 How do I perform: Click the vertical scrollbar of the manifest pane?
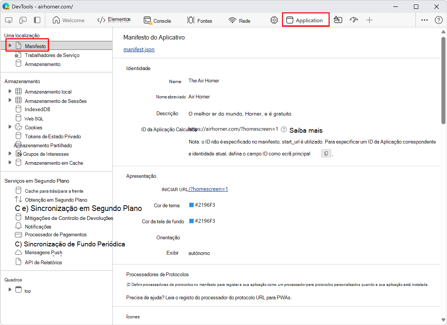[x=443, y=80]
